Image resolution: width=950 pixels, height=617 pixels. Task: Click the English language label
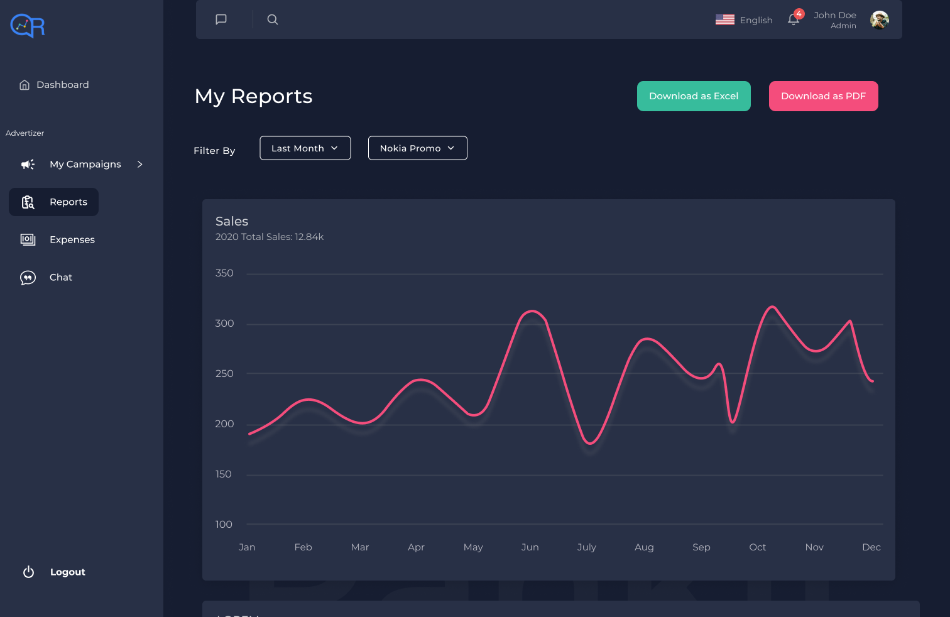point(756,20)
